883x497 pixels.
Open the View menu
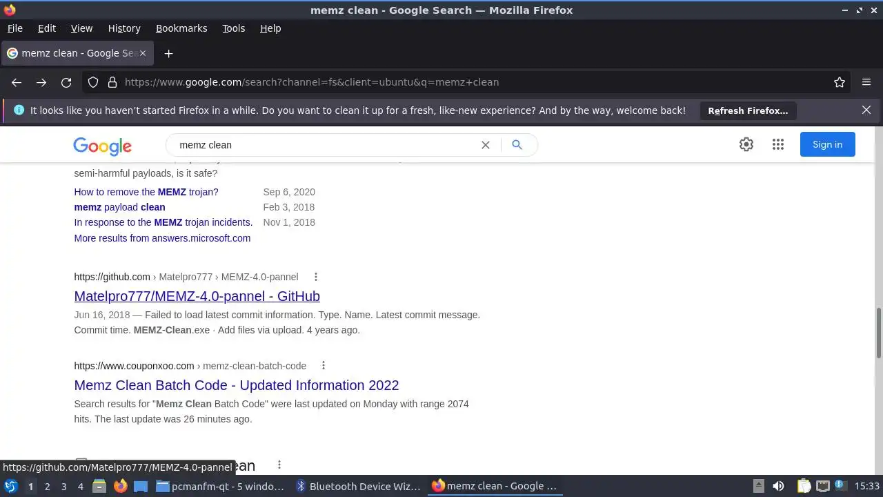click(81, 28)
